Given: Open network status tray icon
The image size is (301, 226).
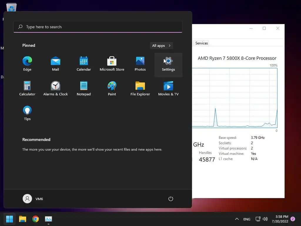Looking at the screenshot, I should [x=258, y=219].
